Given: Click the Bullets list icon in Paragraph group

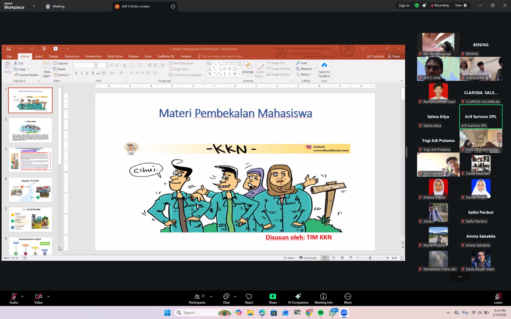Looking at the screenshot, I should 132,65.
